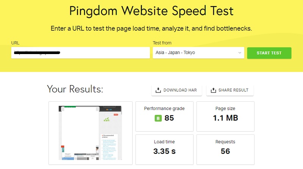This screenshot has height=169, width=303.
Task: Click the Test from dropdown chevron arrow
Action: tap(240, 53)
